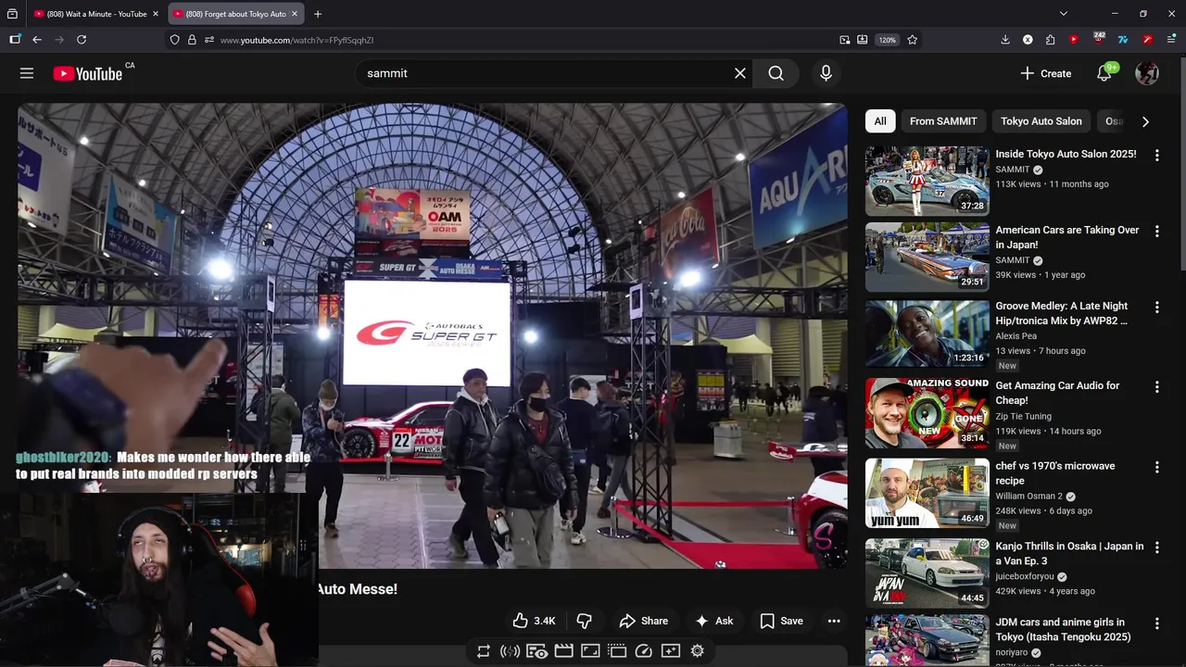Bookmark this page with star icon
This screenshot has width=1186, height=667.
(913, 40)
